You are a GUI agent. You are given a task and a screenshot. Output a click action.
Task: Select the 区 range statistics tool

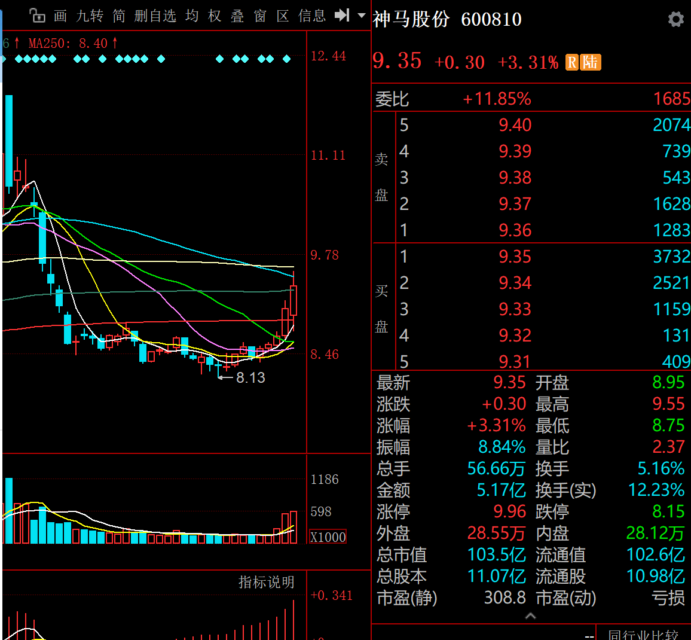(283, 16)
